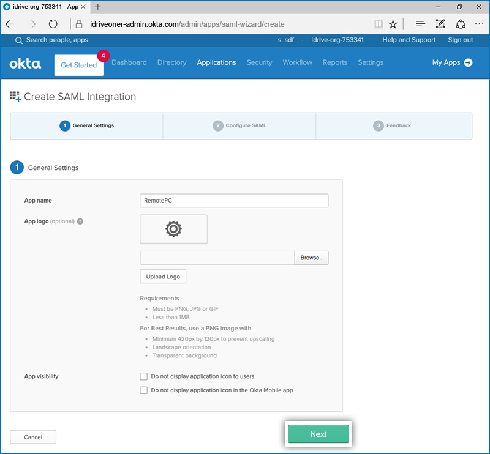Click the okta logo

tap(25, 64)
